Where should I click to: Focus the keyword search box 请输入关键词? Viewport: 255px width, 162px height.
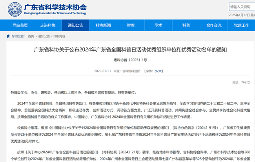coord(242,7)
